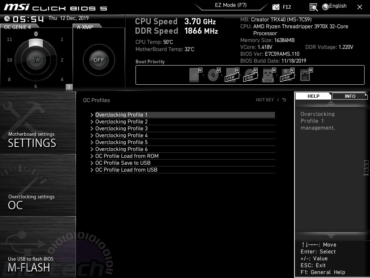Open the language selector globe icon
Image resolution: width=370 pixels, height=278 pixels.
click(326, 7)
